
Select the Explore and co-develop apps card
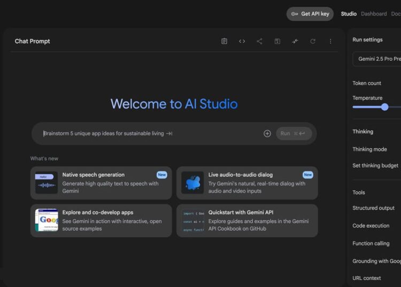101,221
